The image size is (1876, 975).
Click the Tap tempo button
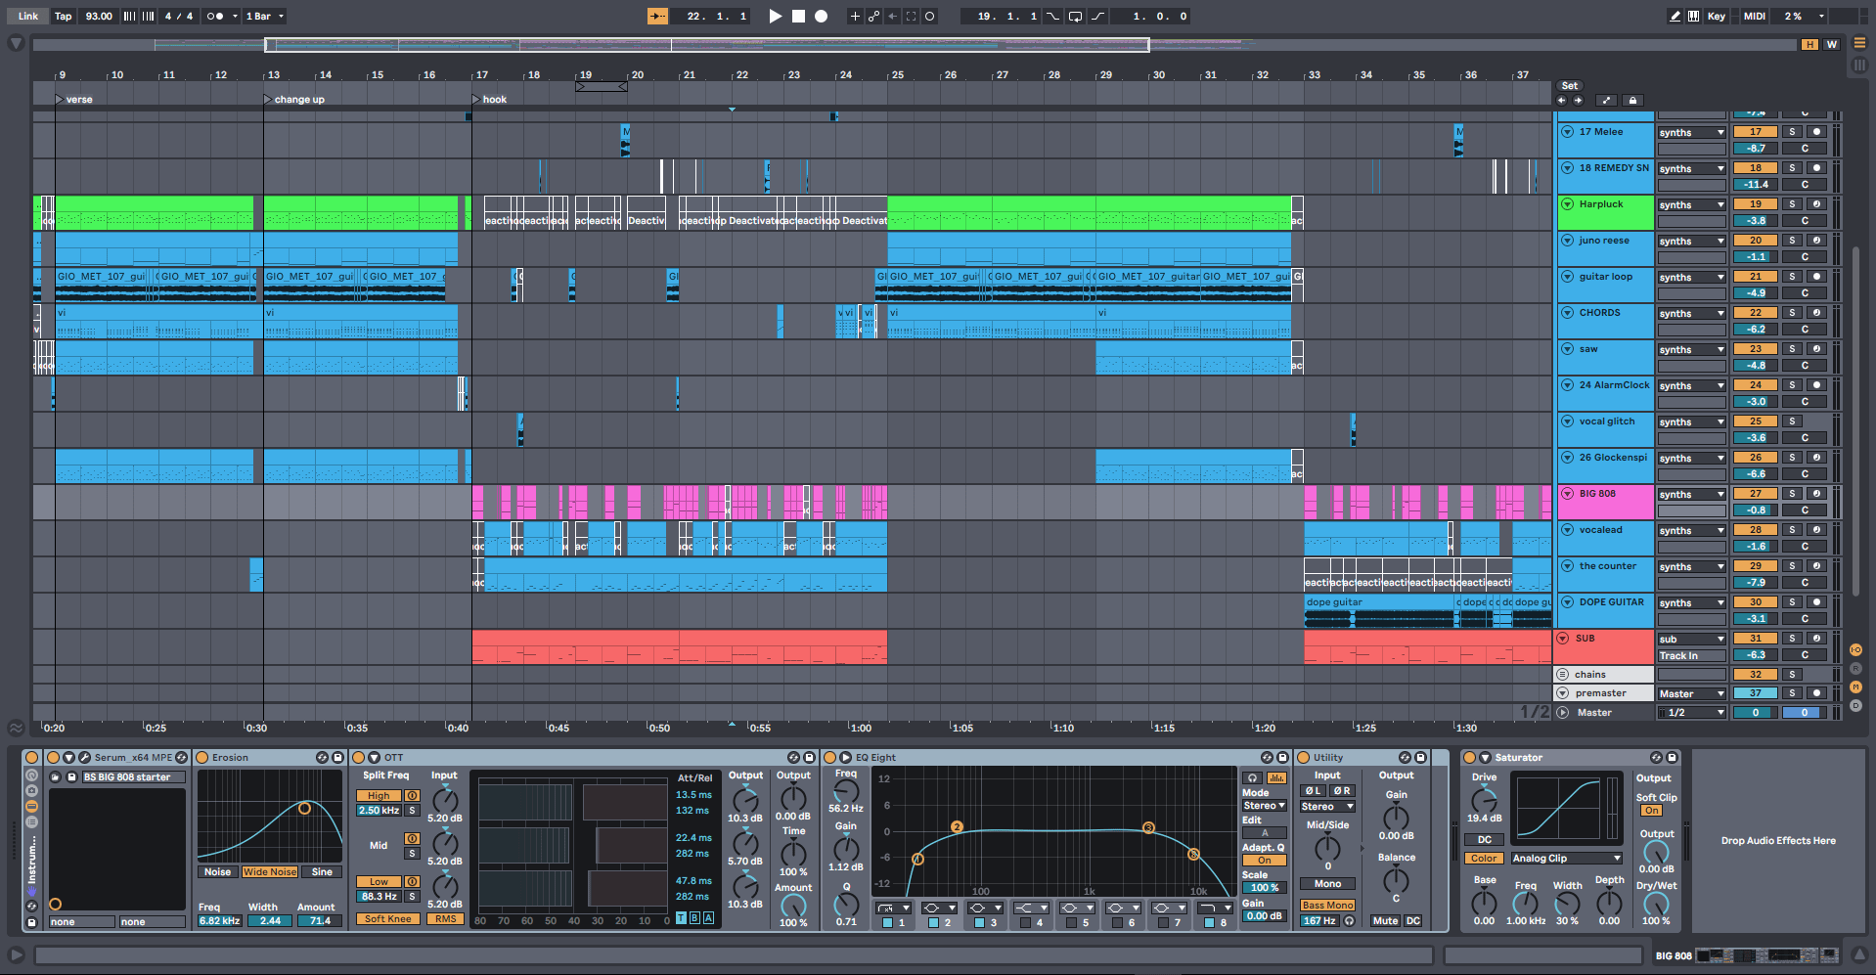point(63,16)
